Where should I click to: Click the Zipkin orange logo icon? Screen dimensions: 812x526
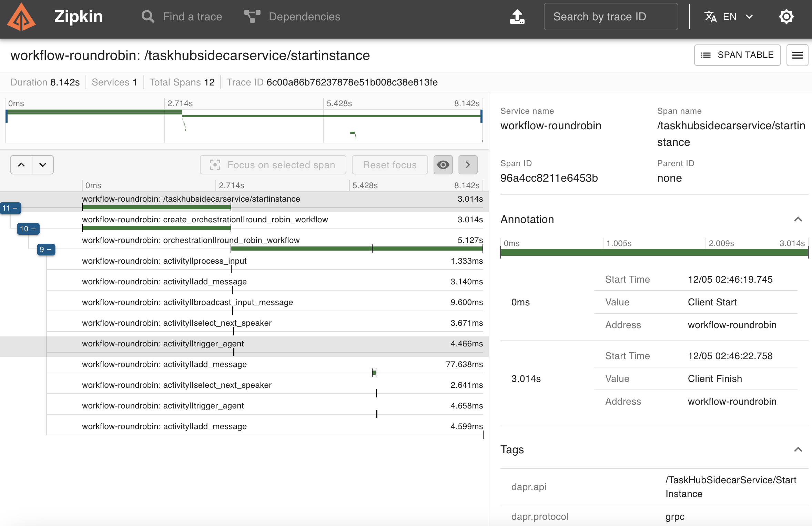(21, 17)
